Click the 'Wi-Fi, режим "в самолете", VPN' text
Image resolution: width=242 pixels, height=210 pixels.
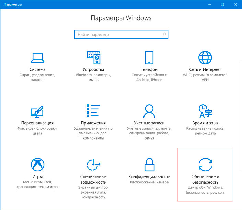pos(205,77)
